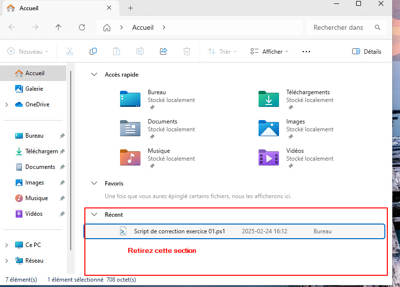Open the Images folder in Accès rapide
The height and width of the screenshot is (287, 400).
(269, 128)
